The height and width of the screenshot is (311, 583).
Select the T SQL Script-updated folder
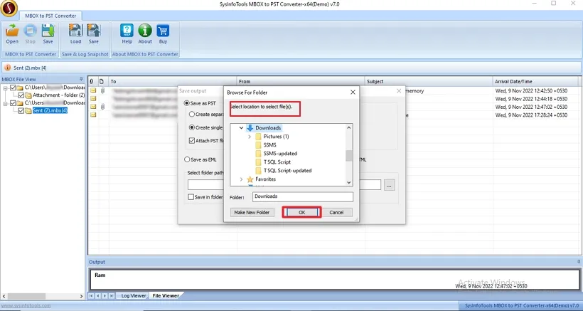(x=287, y=170)
